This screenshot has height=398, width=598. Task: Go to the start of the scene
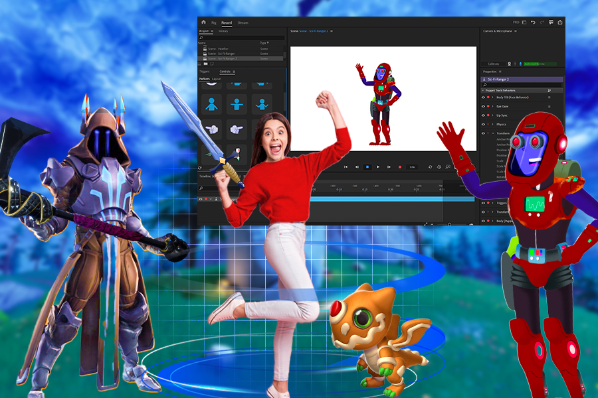click(x=346, y=166)
